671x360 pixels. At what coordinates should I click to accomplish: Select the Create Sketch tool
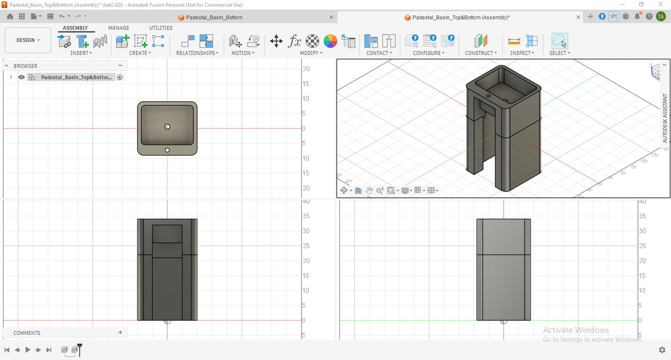point(140,41)
